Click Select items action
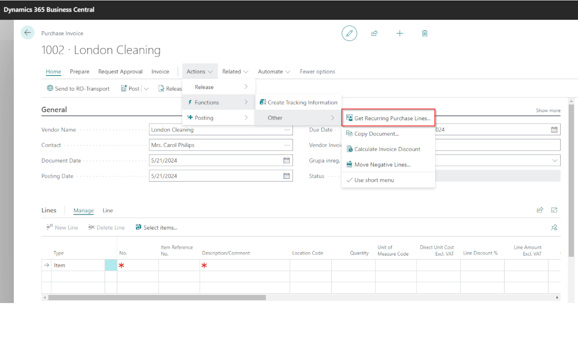 tap(156, 227)
